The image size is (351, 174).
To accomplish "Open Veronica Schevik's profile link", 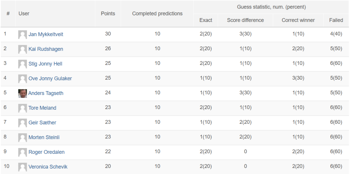I will (48, 167).
